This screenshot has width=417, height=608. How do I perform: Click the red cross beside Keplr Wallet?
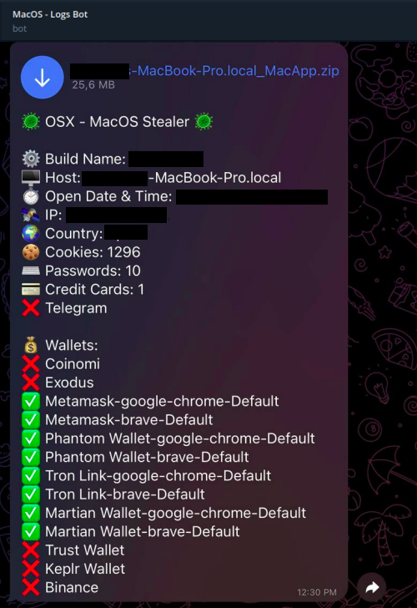point(31,569)
